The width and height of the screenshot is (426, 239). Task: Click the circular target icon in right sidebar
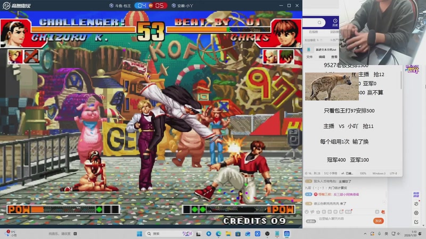pos(416,213)
